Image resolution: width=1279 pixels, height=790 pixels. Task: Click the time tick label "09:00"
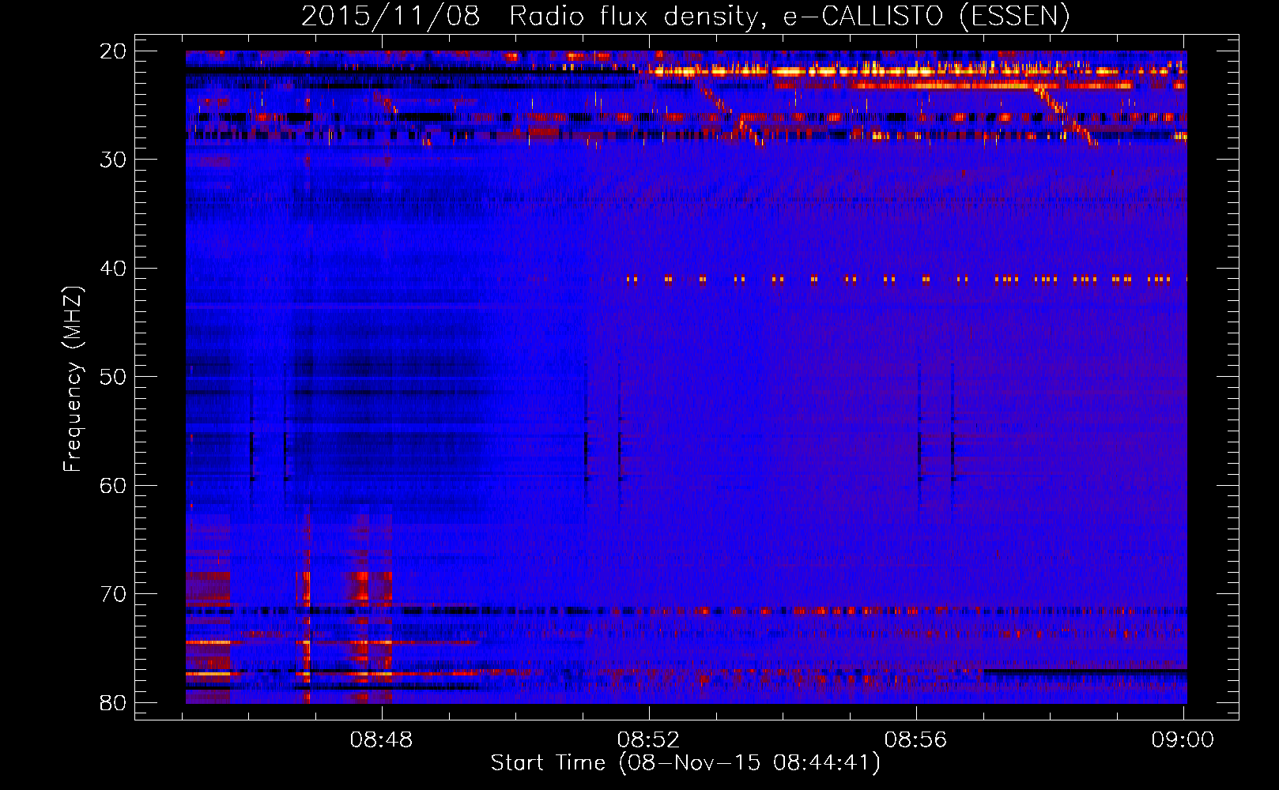tap(1183, 740)
